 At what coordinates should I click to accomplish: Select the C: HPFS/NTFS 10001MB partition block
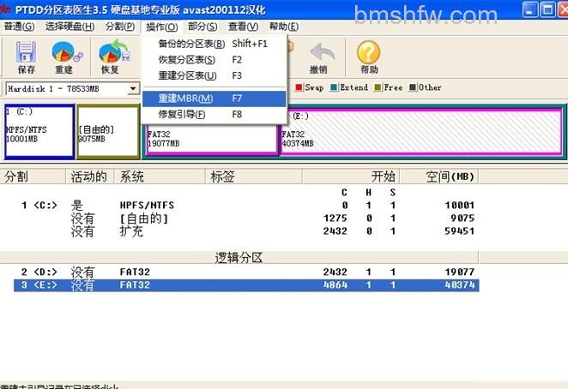click(x=39, y=132)
